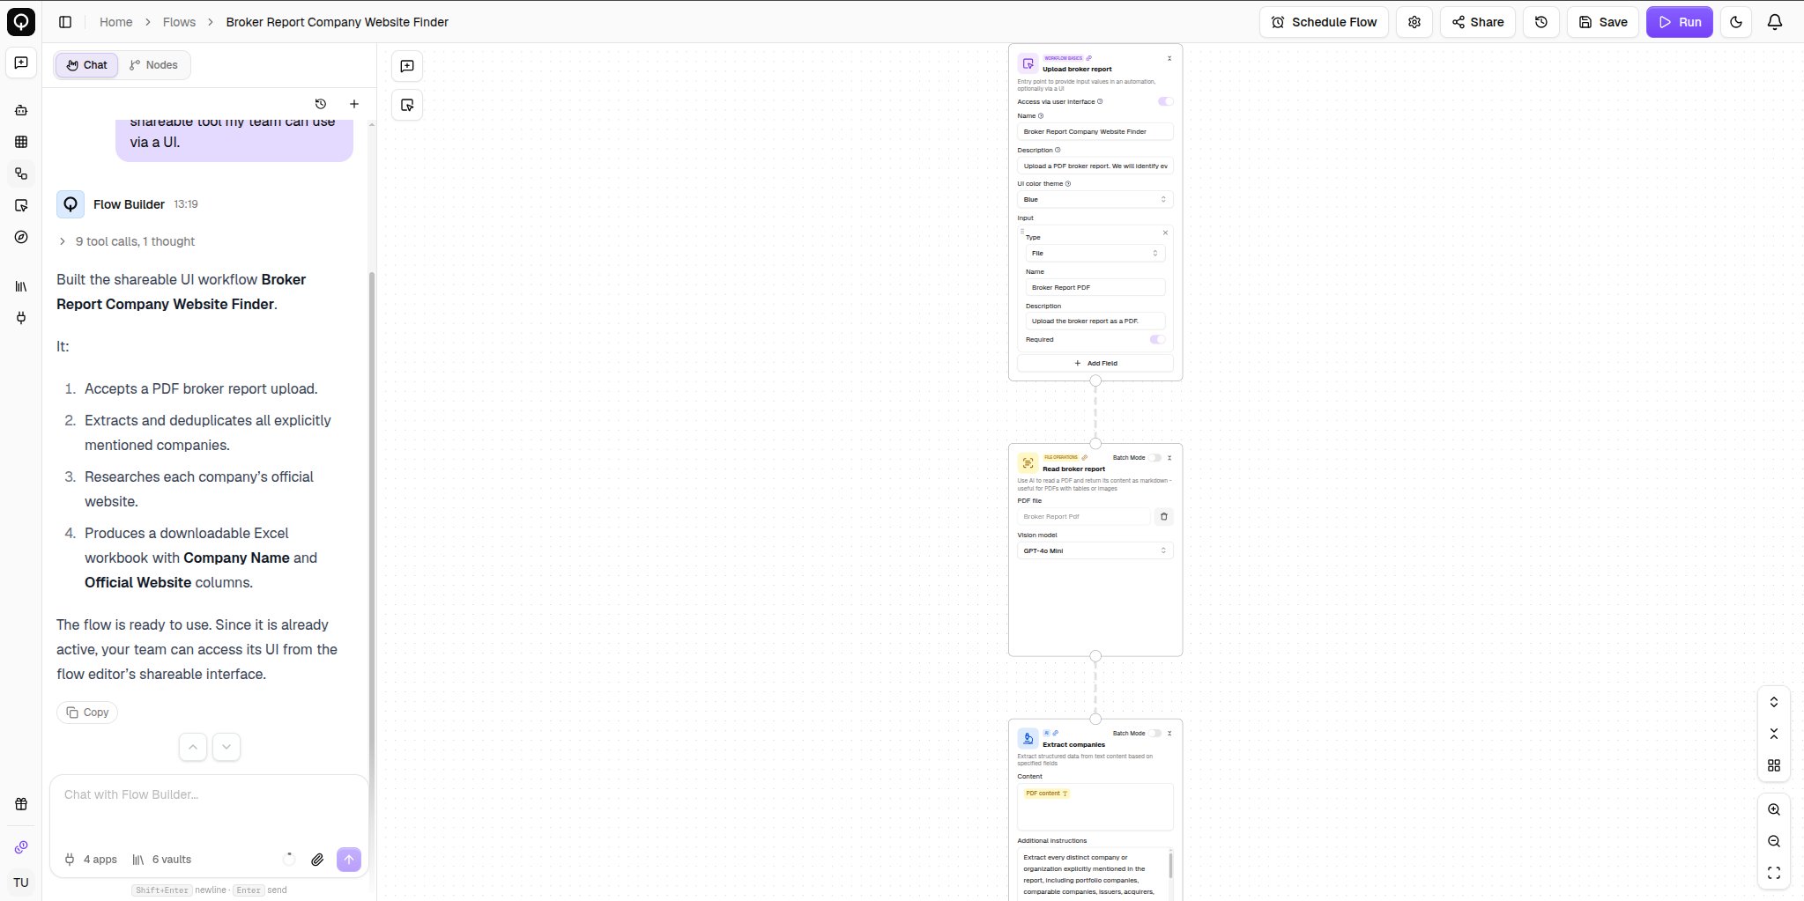Open the input Type File dropdown
This screenshot has height=901, width=1804.
(x=1095, y=254)
